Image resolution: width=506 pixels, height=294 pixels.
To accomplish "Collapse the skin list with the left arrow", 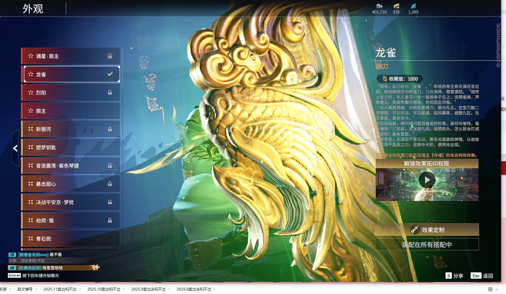I will tap(15, 148).
